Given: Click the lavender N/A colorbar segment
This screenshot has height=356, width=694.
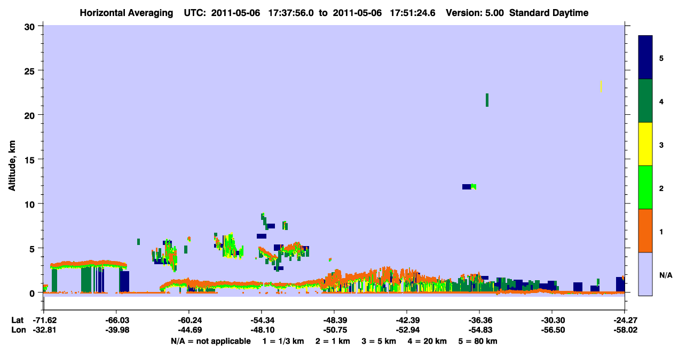Looking at the screenshot, I should (645, 274).
